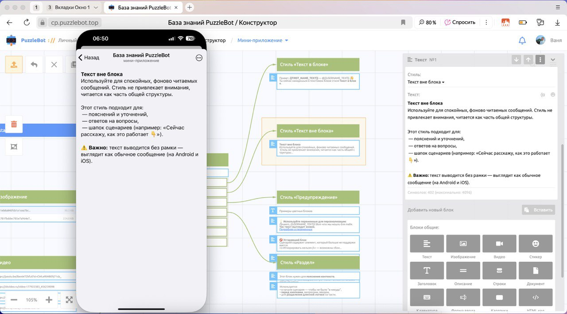Open a new browser tab with plus
Viewport: 567px width, 314px height.
tap(190, 8)
